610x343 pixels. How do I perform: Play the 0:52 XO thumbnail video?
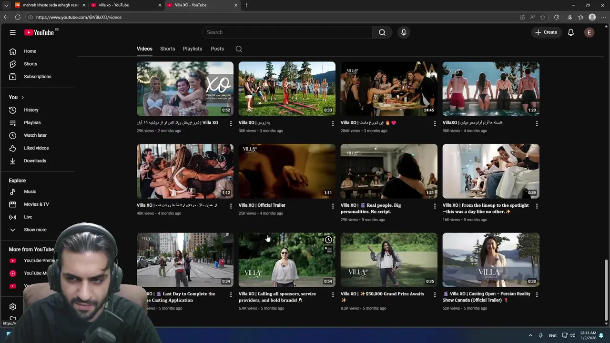click(185, 89)
